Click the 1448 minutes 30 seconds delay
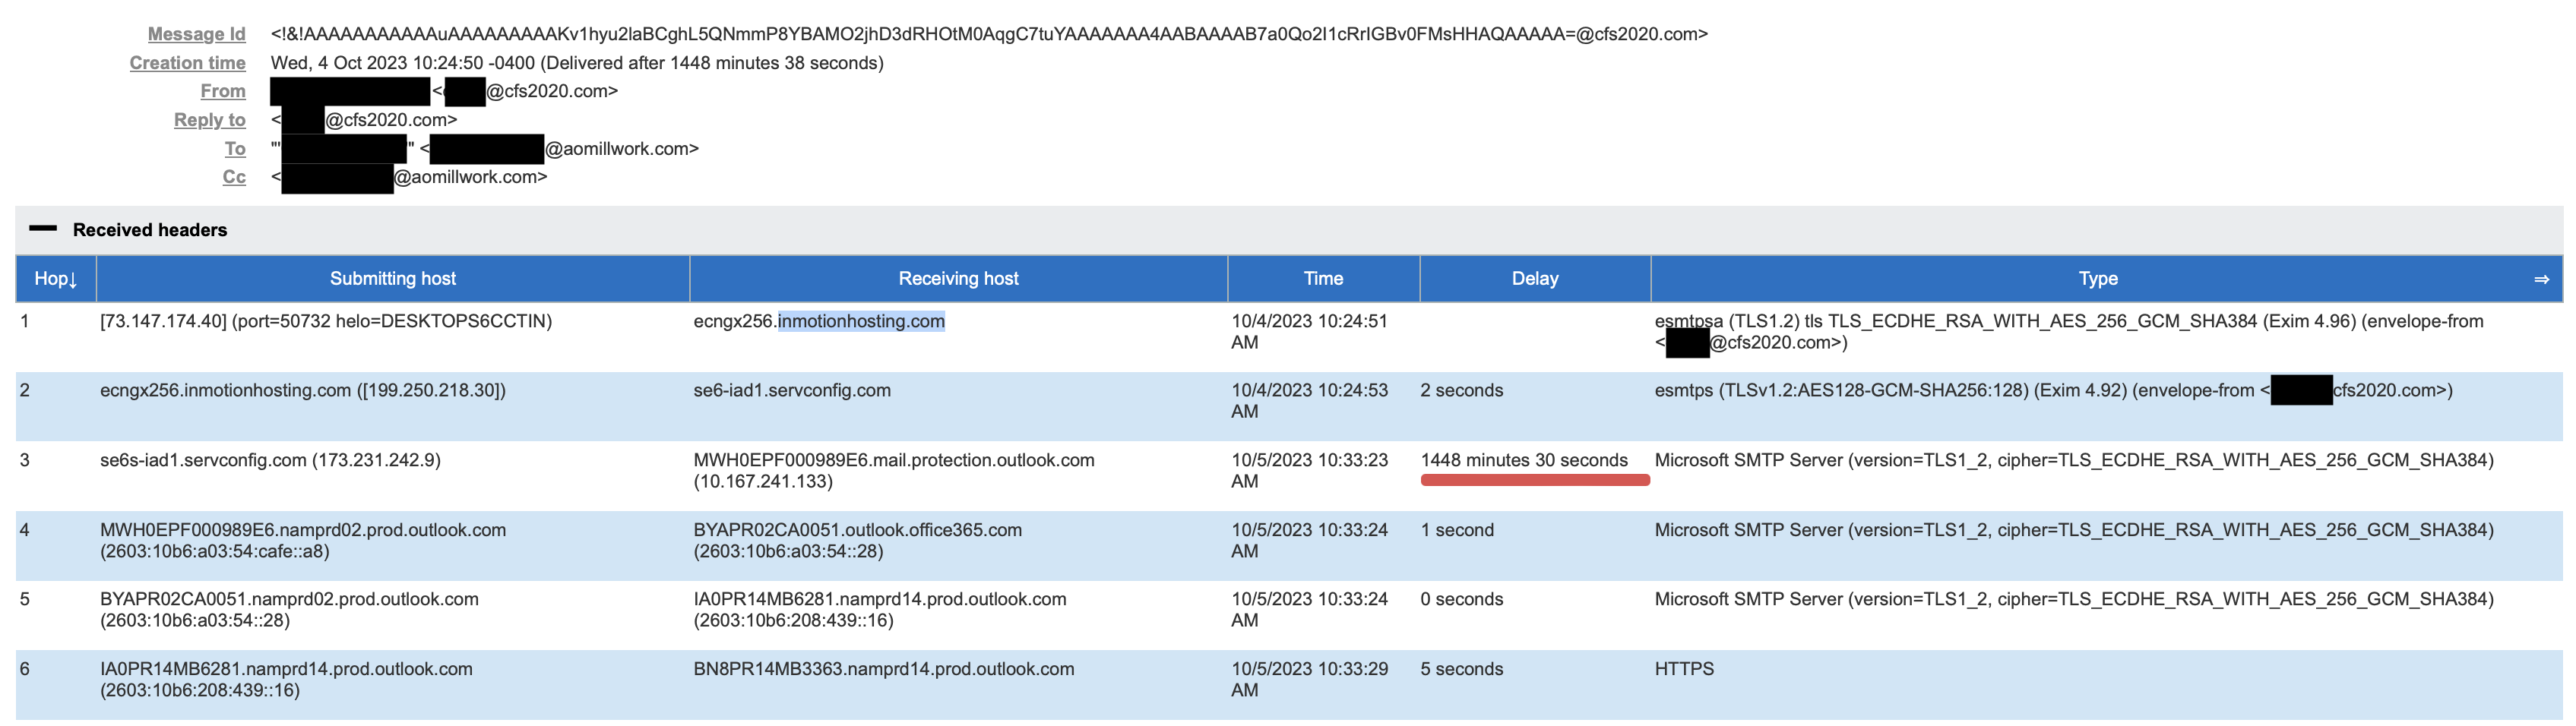This screenshot has width=2576, height=726. tap(1523, 460)
